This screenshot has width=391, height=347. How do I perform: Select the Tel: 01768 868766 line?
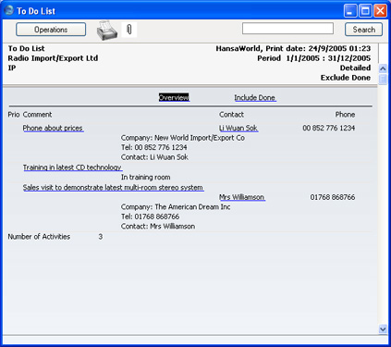tap(150, 217)
